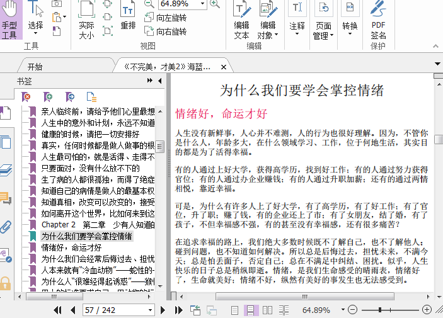The image size is (443, 318).
Task: Select bookmark Chapter 2 第二章
Action: [x=98, y=225]
